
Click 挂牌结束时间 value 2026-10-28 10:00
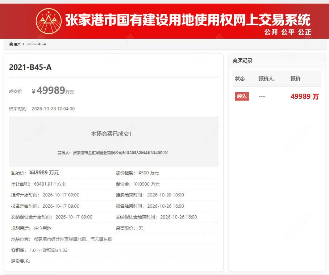coord(166,195)
